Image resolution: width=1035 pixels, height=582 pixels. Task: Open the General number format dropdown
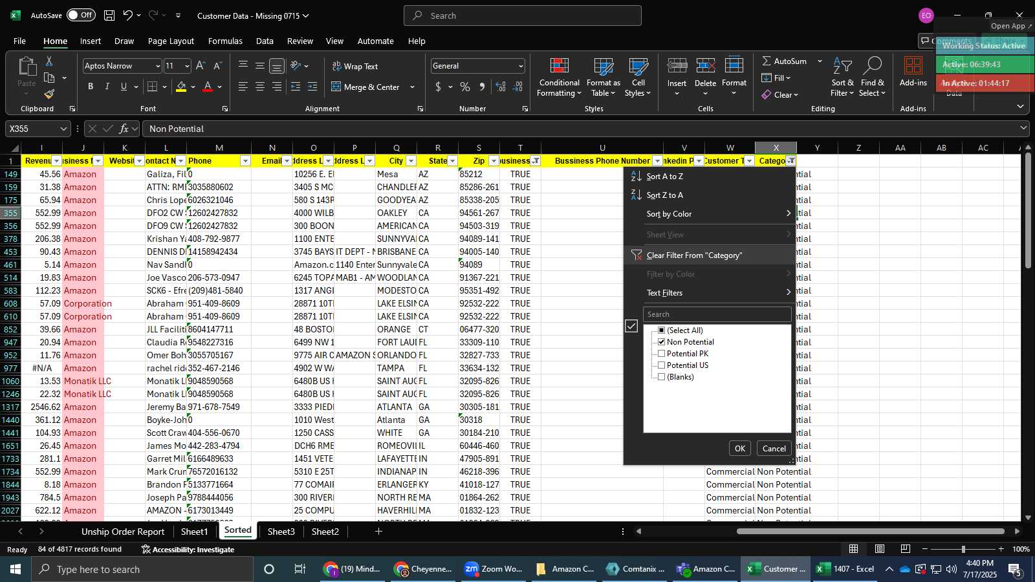[x=521, y=66]
